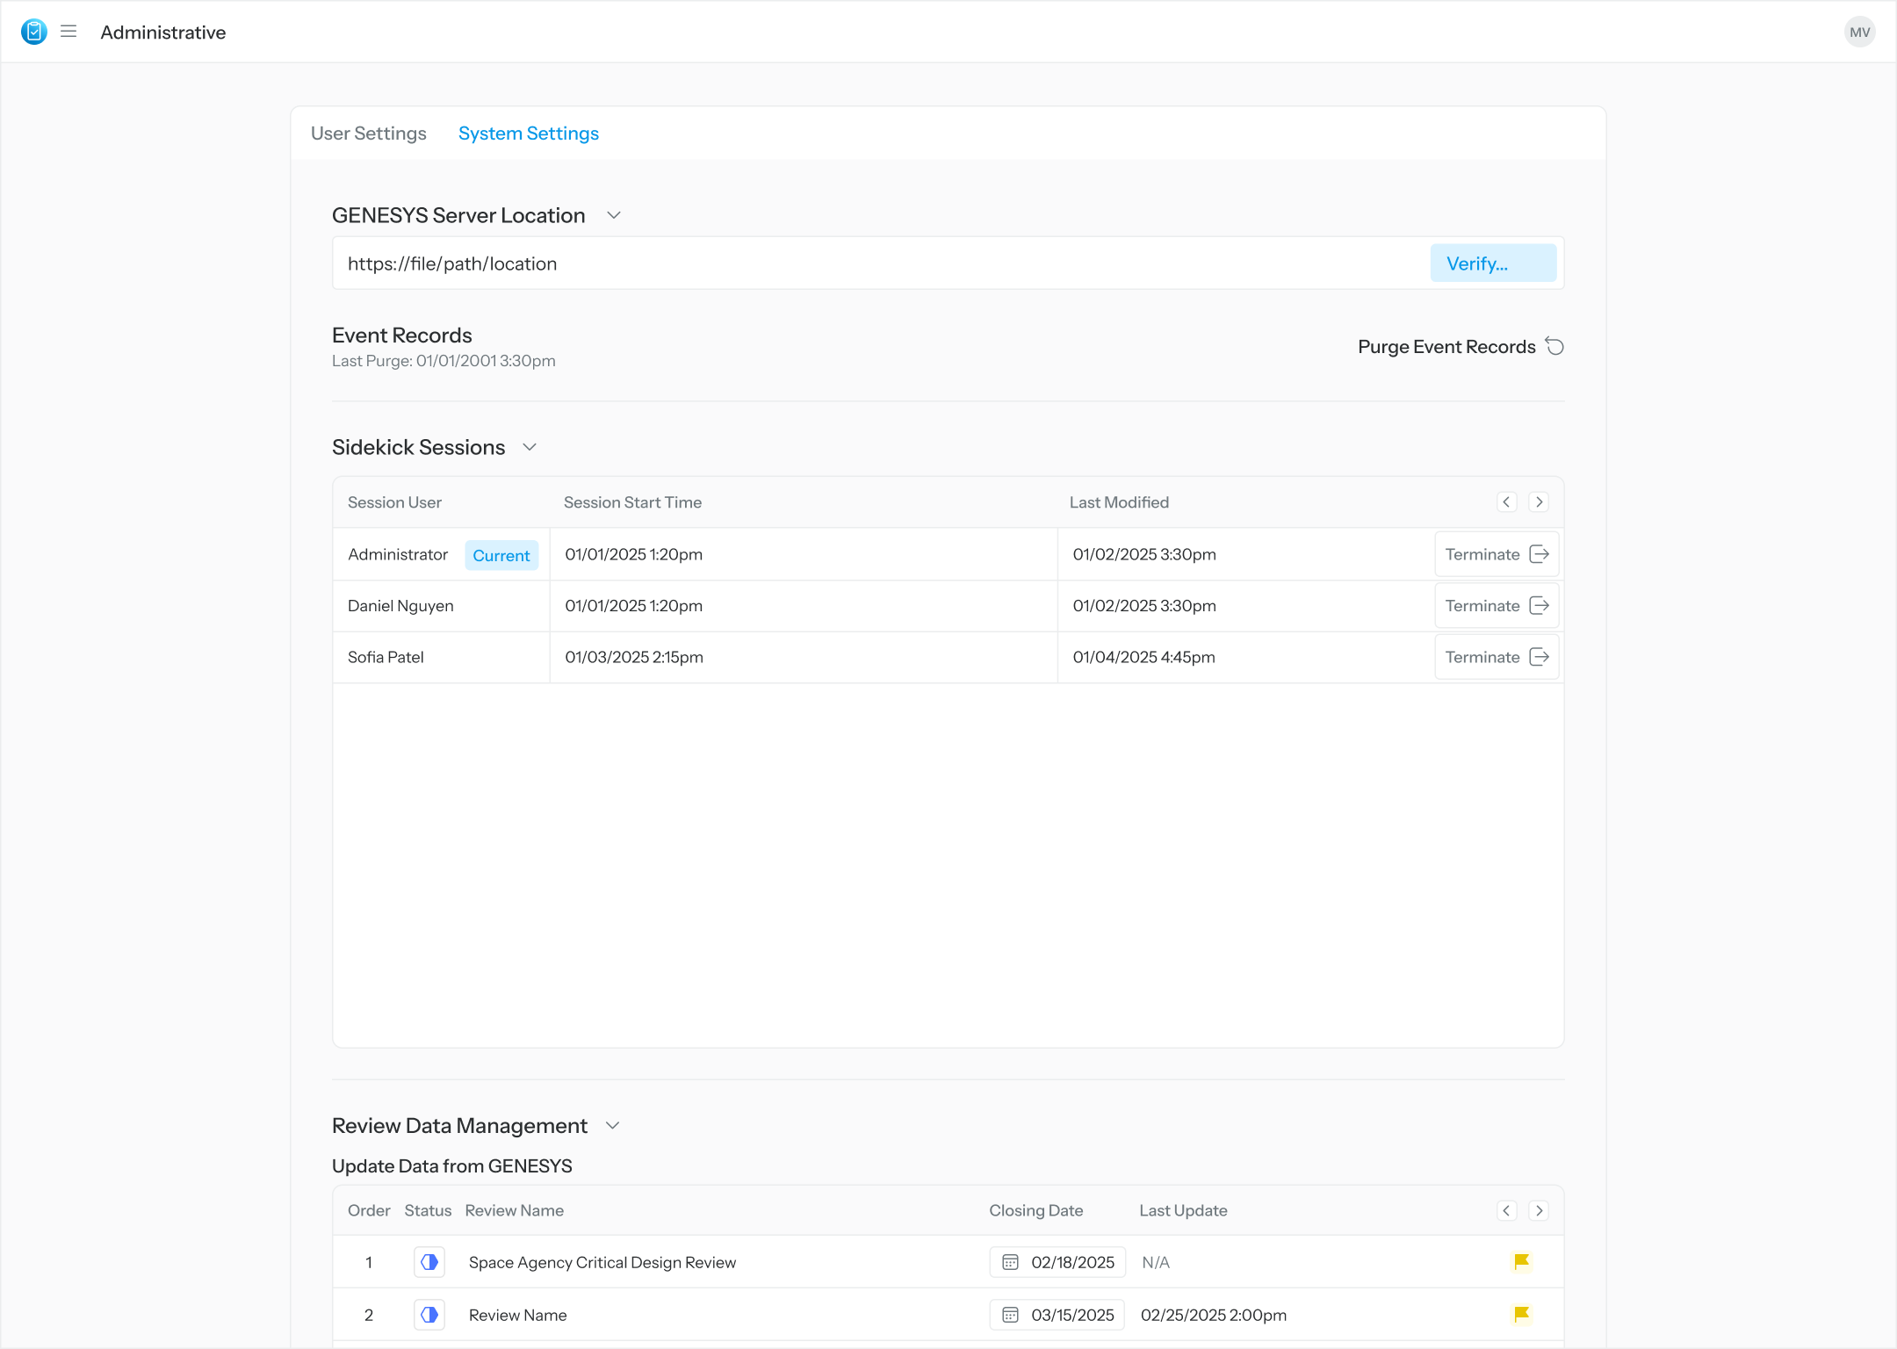Toggle status icon for Review Name row
Screen dimensions: 1897x1349
429,1315
